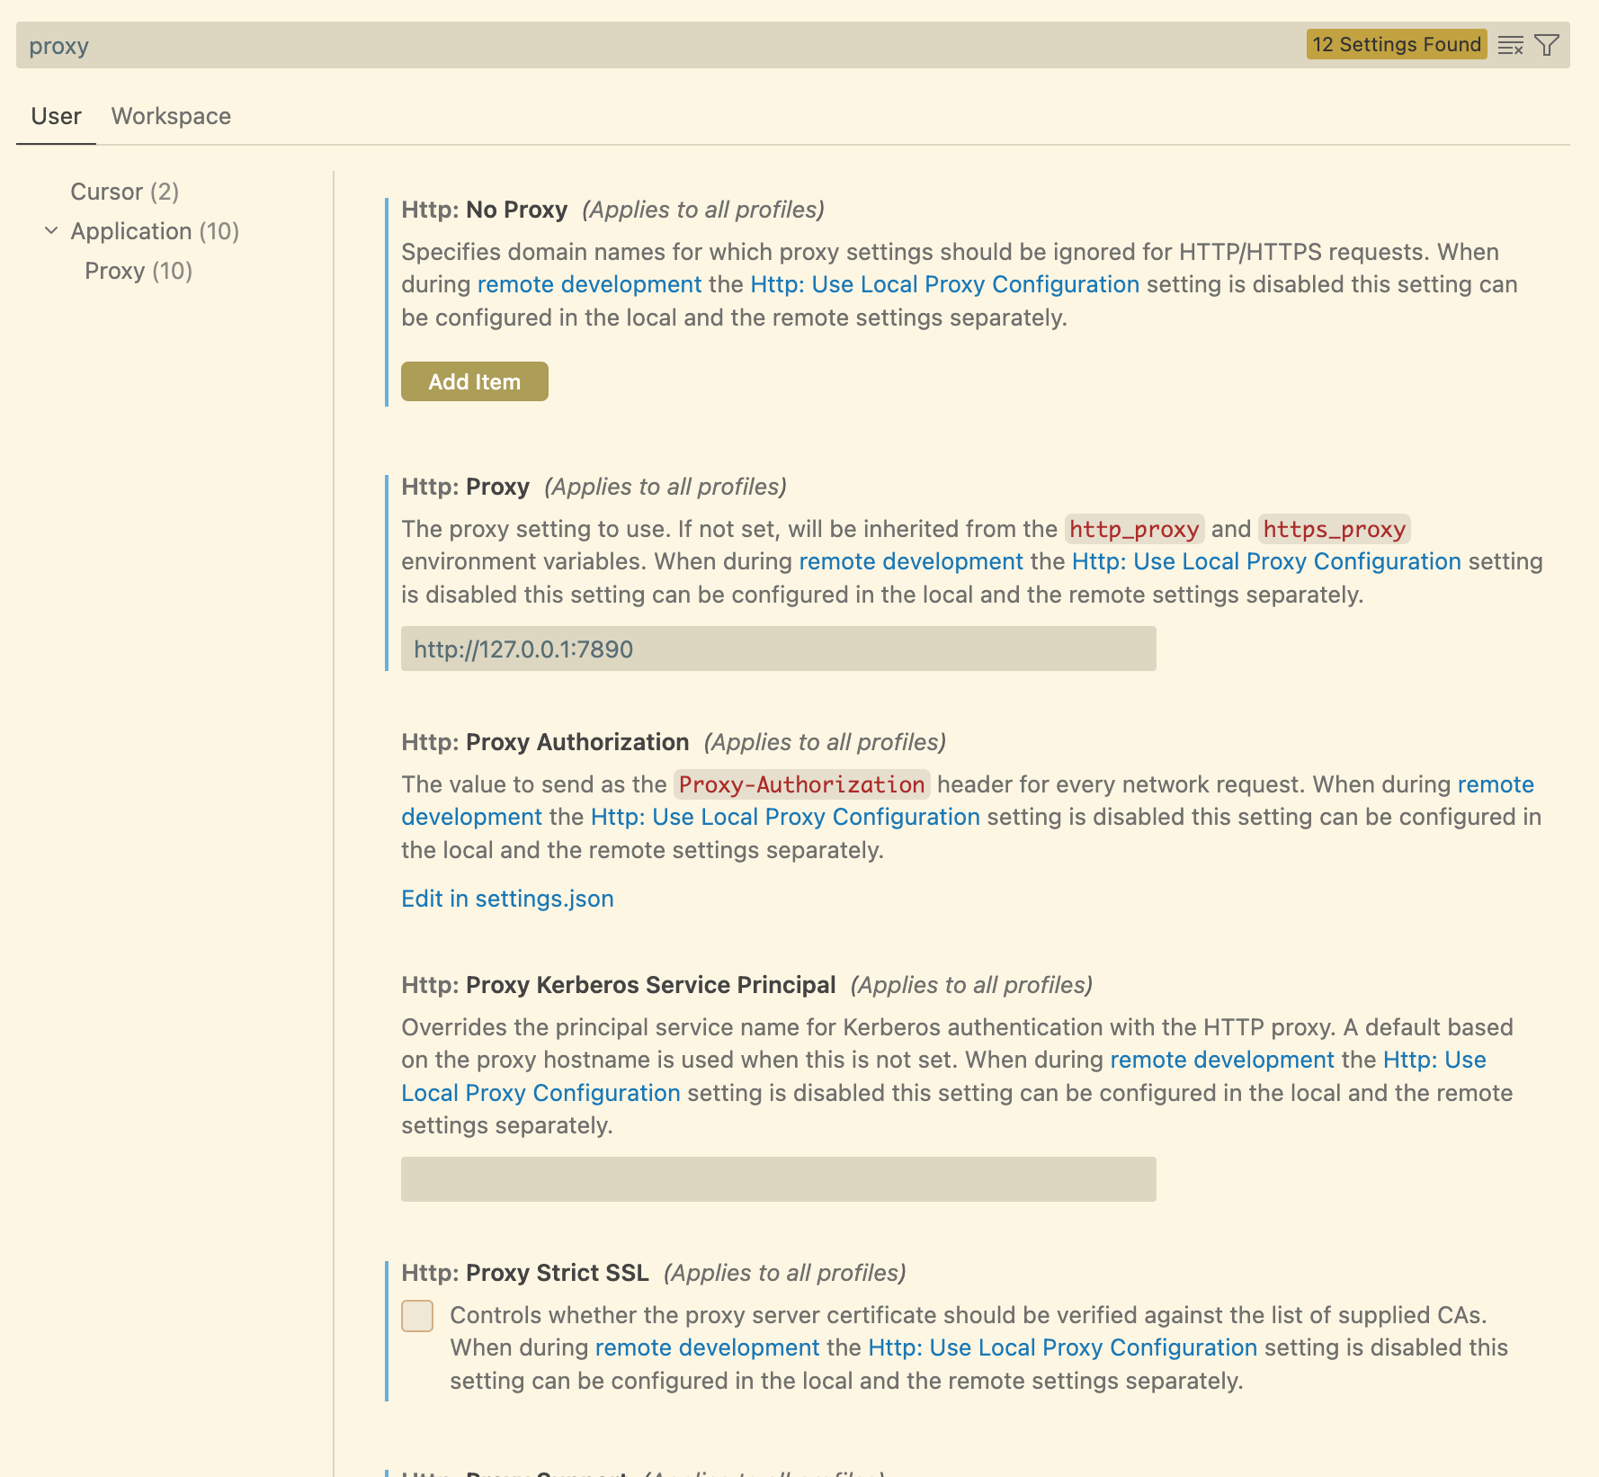This screenshot has width=1599, height=1477.
Task: Open Use Local Proxy Configuration link in No Proxy
Action: 944,284
